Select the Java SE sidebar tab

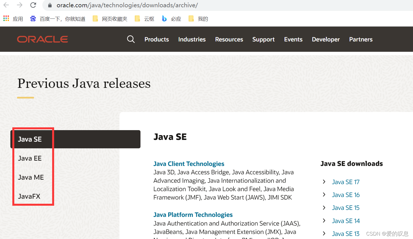click(x=75, y=139)
